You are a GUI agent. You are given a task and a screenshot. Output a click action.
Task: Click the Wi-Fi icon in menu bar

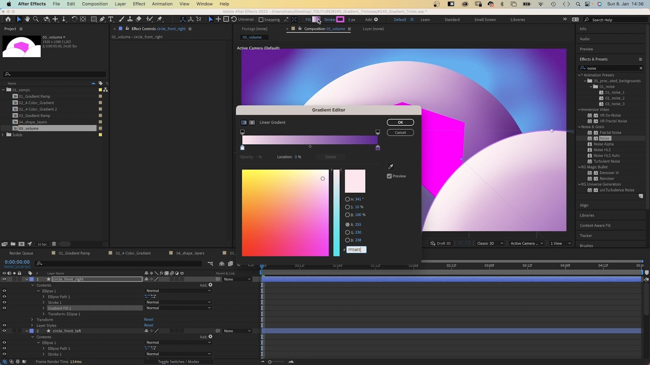coord(541,4)
